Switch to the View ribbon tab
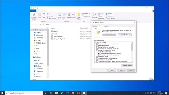 (x=51, y=11)
